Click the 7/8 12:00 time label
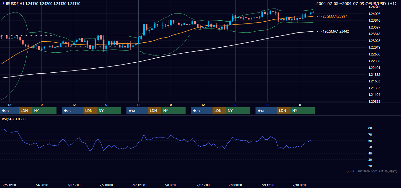This screenshot has width=401, height=188. click(x=203, y=185)
